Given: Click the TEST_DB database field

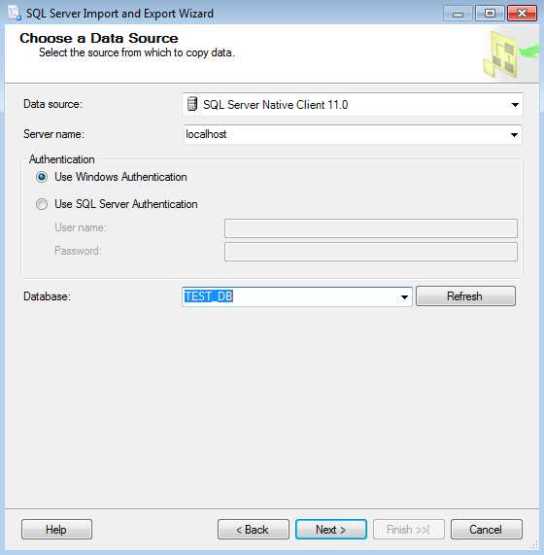Looking at the screenshot, I should click(x=296, y=296).
